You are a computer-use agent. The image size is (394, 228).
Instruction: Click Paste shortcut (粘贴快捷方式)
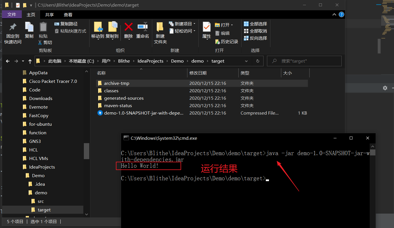pos(70,31)
